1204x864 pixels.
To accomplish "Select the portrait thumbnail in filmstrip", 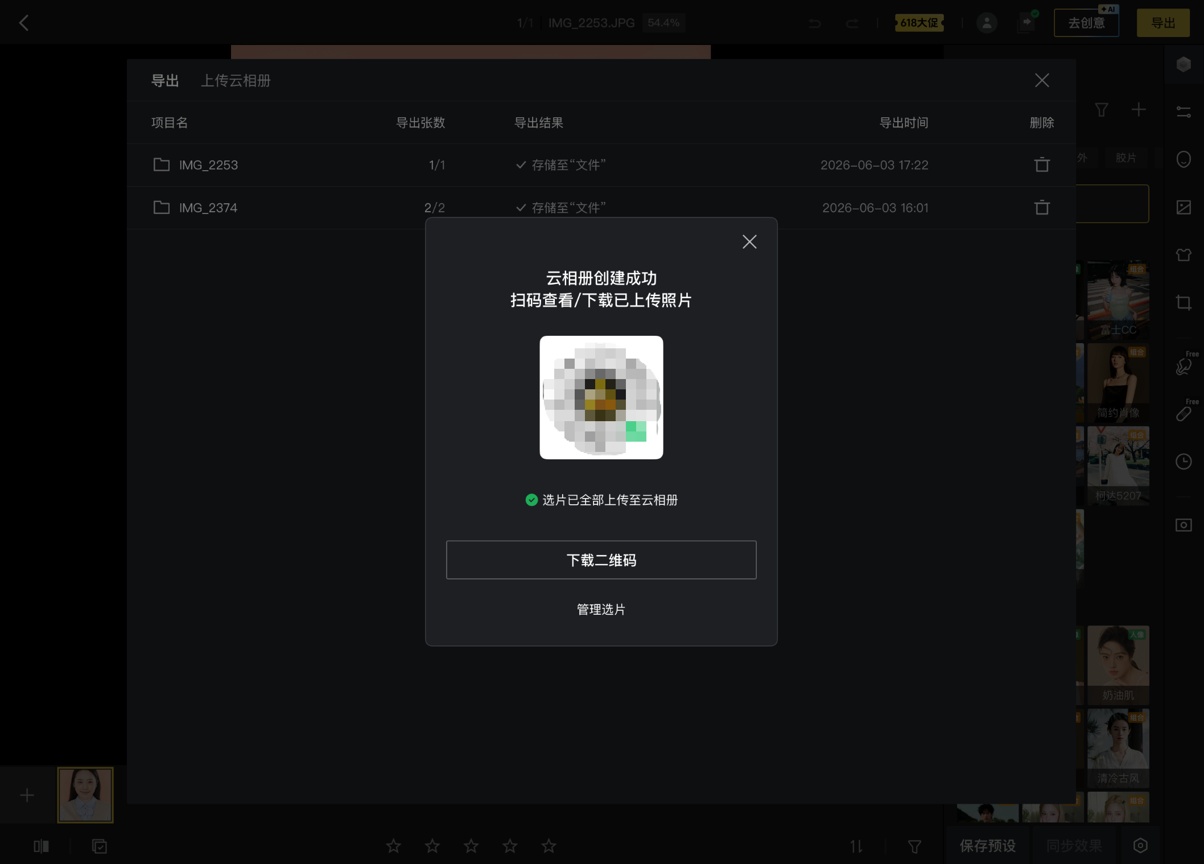I will tap(85, 795).
